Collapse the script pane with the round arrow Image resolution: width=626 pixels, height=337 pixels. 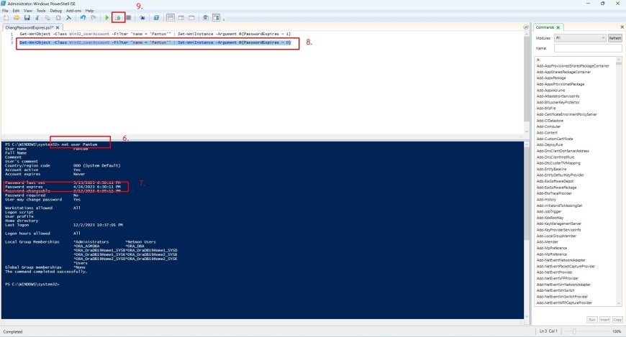pyautogui.click(x=526, y=27)
